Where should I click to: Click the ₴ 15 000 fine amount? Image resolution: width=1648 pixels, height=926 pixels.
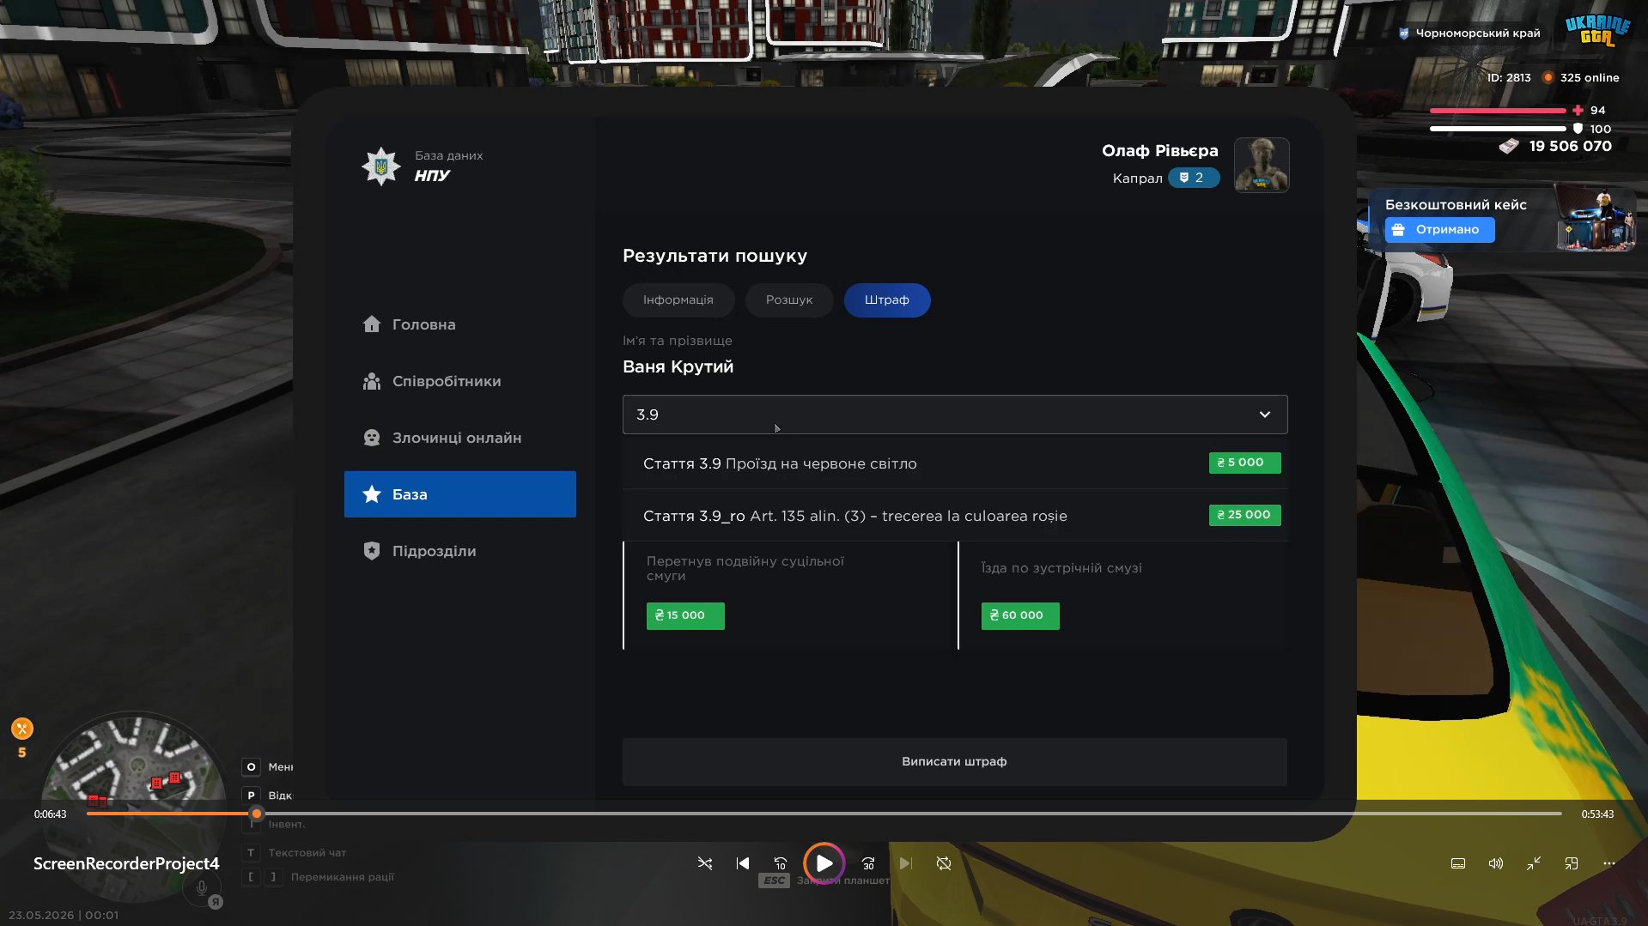pyautogui.click(x=685, y=616)
